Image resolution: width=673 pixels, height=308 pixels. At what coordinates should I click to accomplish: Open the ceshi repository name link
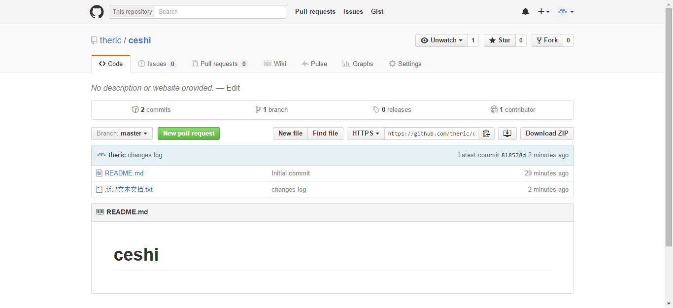(140, 40)
